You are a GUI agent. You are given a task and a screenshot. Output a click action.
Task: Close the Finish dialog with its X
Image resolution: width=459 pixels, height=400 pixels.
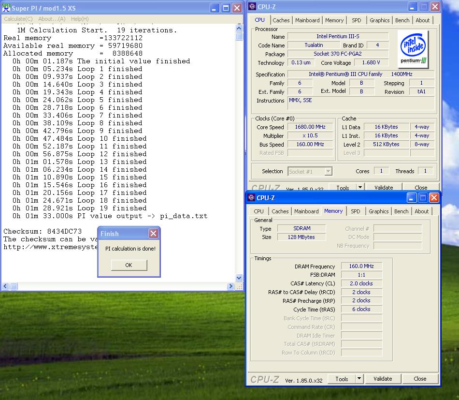pyautogui.click(x=153, y=233)
